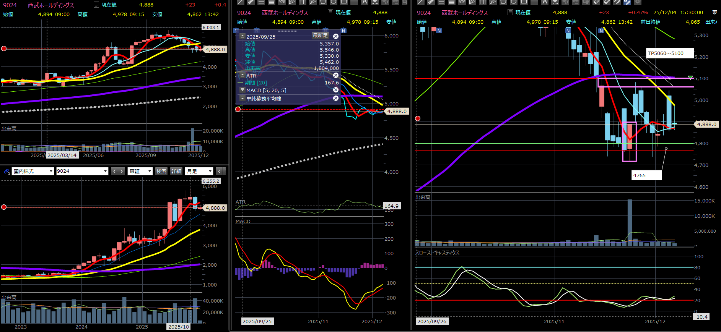
Task: Click the news document icon next to 現在値 in top-left chart
Action: point(96,5)
